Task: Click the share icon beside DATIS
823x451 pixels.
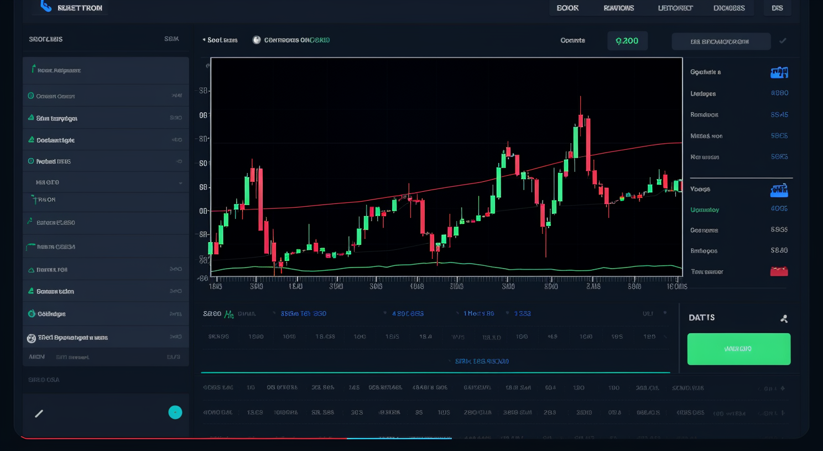Action: [x=784, y=318]
